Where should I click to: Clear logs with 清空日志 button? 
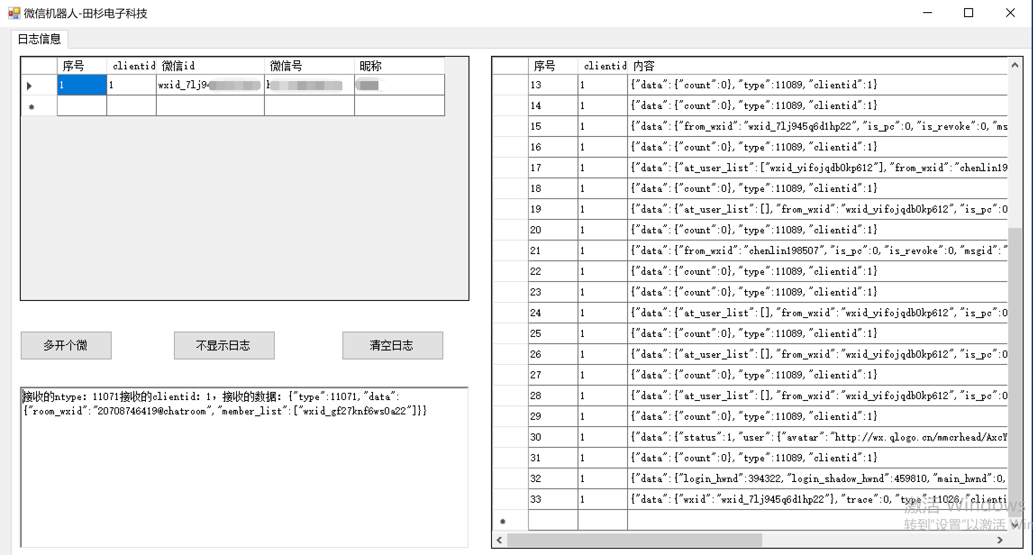tap(392, 346)
